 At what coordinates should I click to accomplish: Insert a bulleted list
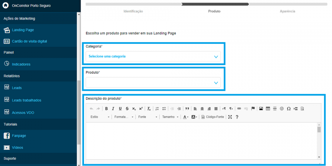[x=164, y=108]
